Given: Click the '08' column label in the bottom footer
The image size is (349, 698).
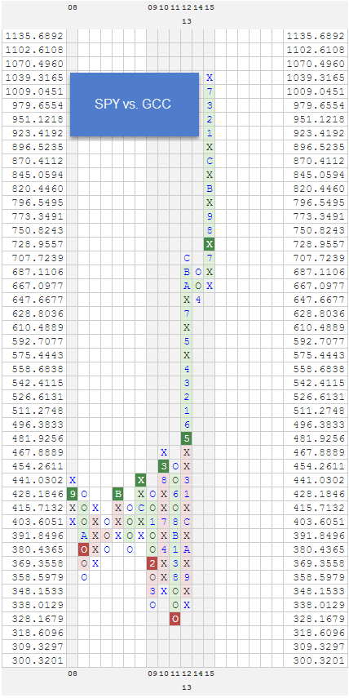Looking at the screenshot, I should pyautogui.click(x=73, y=674).
